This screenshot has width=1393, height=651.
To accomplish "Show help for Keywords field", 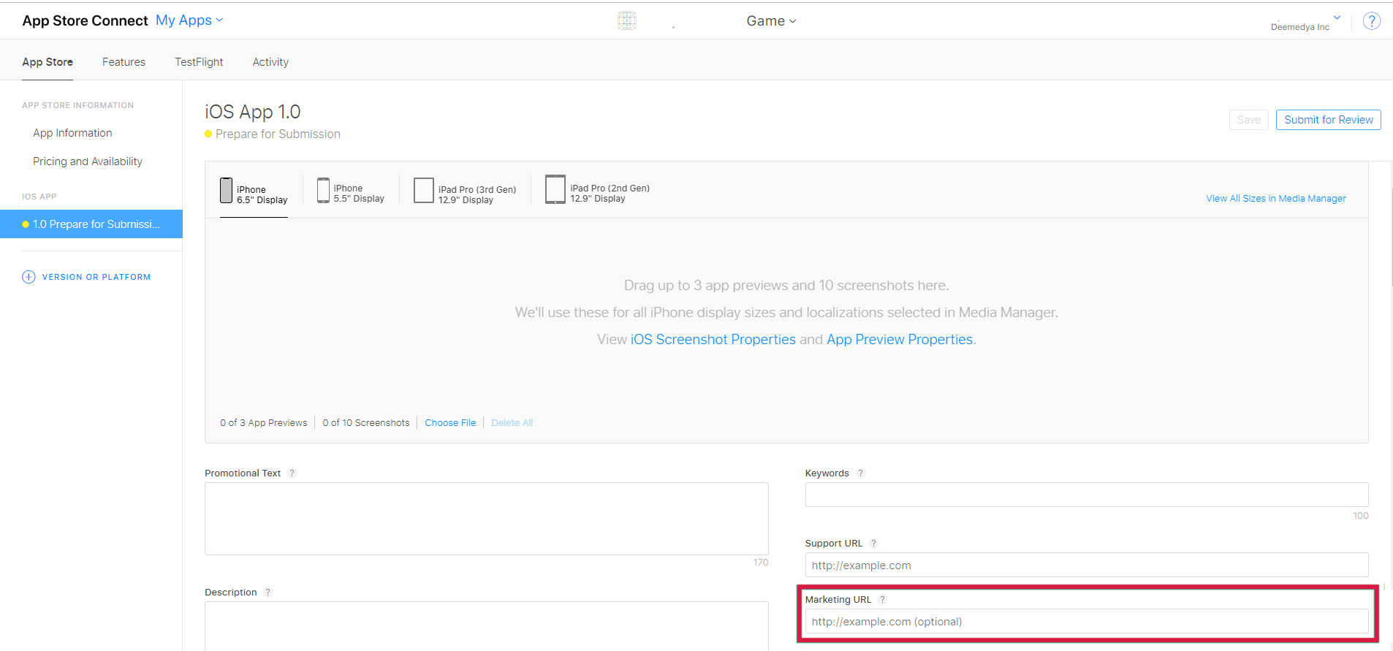I will 860,473.
